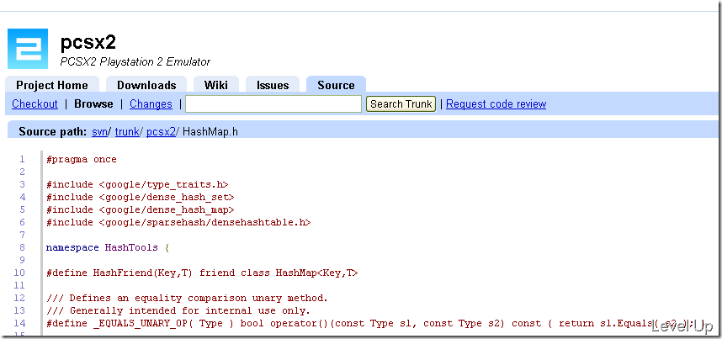The width and height of the screenshot is (722, 339).
Task: Focus the trunk search input field
Action: (273, 104)
